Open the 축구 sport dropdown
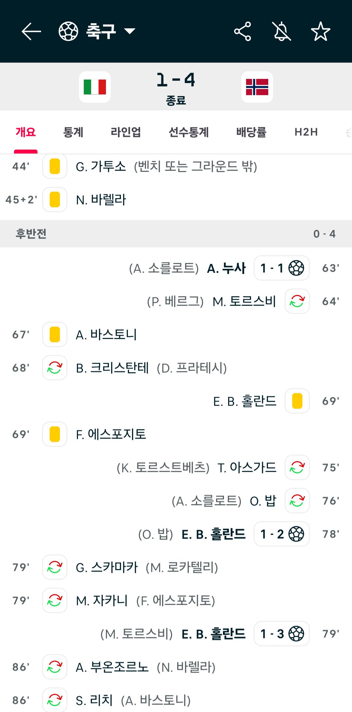 pos(111,31)
